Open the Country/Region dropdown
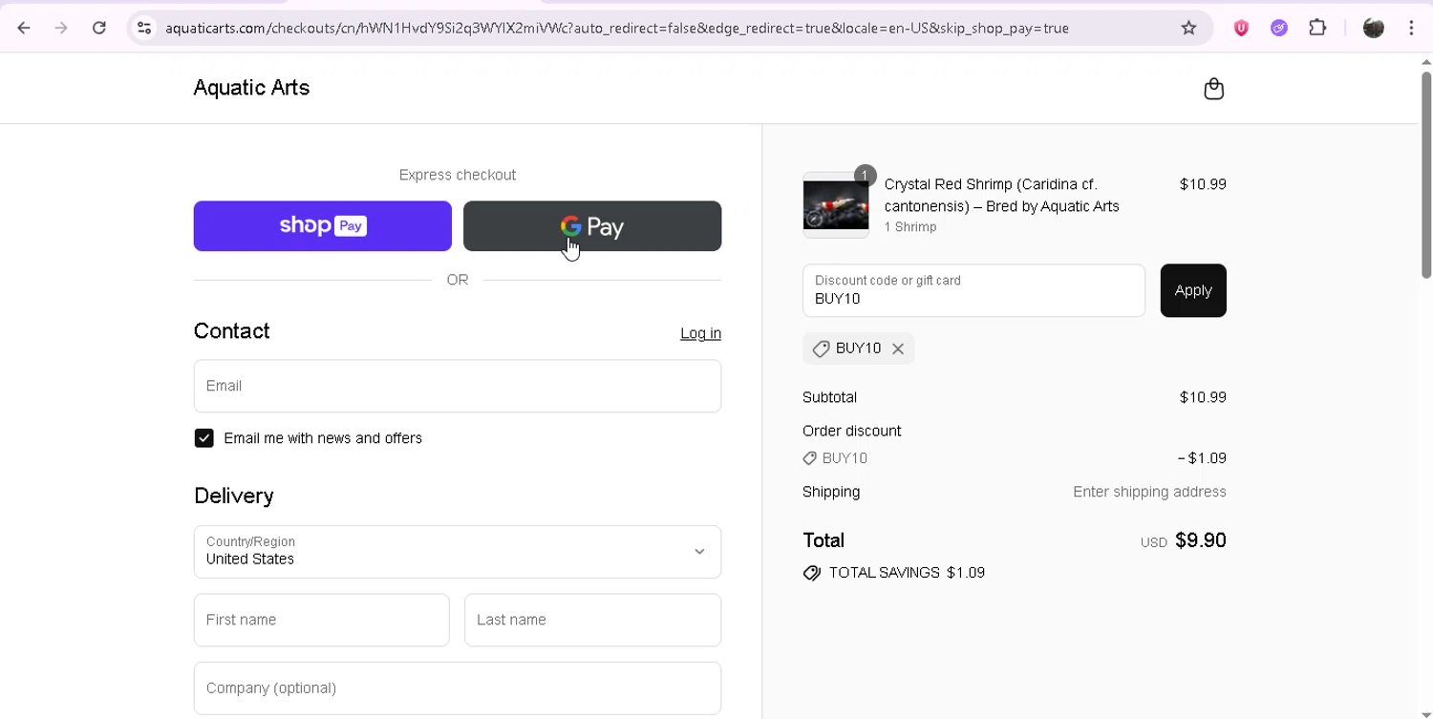This screenshot has width=1433, height=719. [458, 552]
